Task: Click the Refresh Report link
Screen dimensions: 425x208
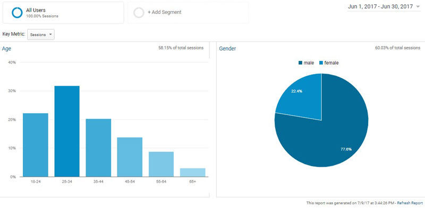Action: click(410, 203)
